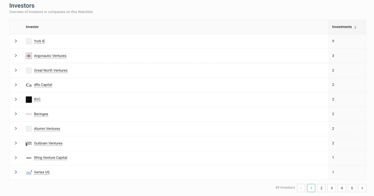Click the dRx Capital logo icon
This screenshot has width=374, height=196.
point(29,85)
